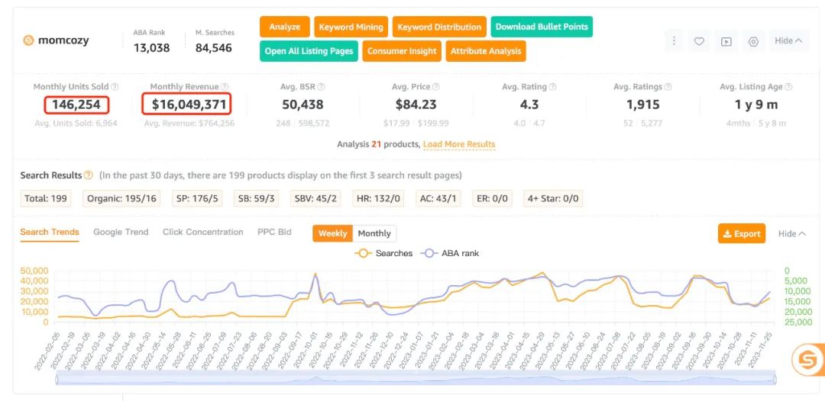The height and width of the screenshot is (401, 825).
Task: Click the Keyword Mining button
Action: pos(351,27)
